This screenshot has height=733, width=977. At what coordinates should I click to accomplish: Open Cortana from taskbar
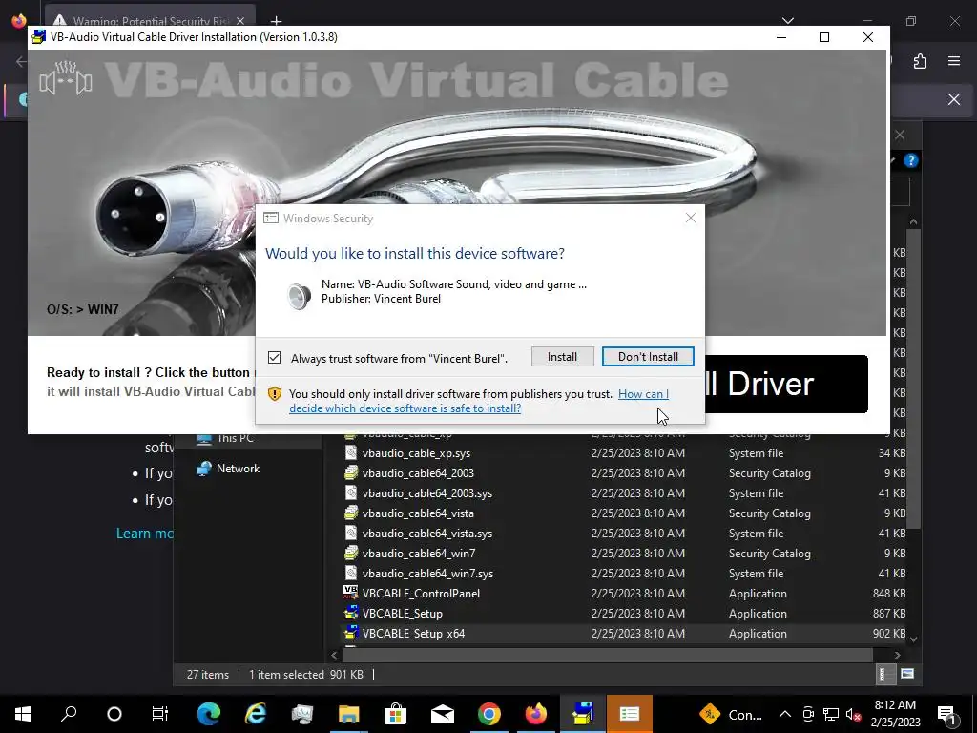(x=114, y=714)
